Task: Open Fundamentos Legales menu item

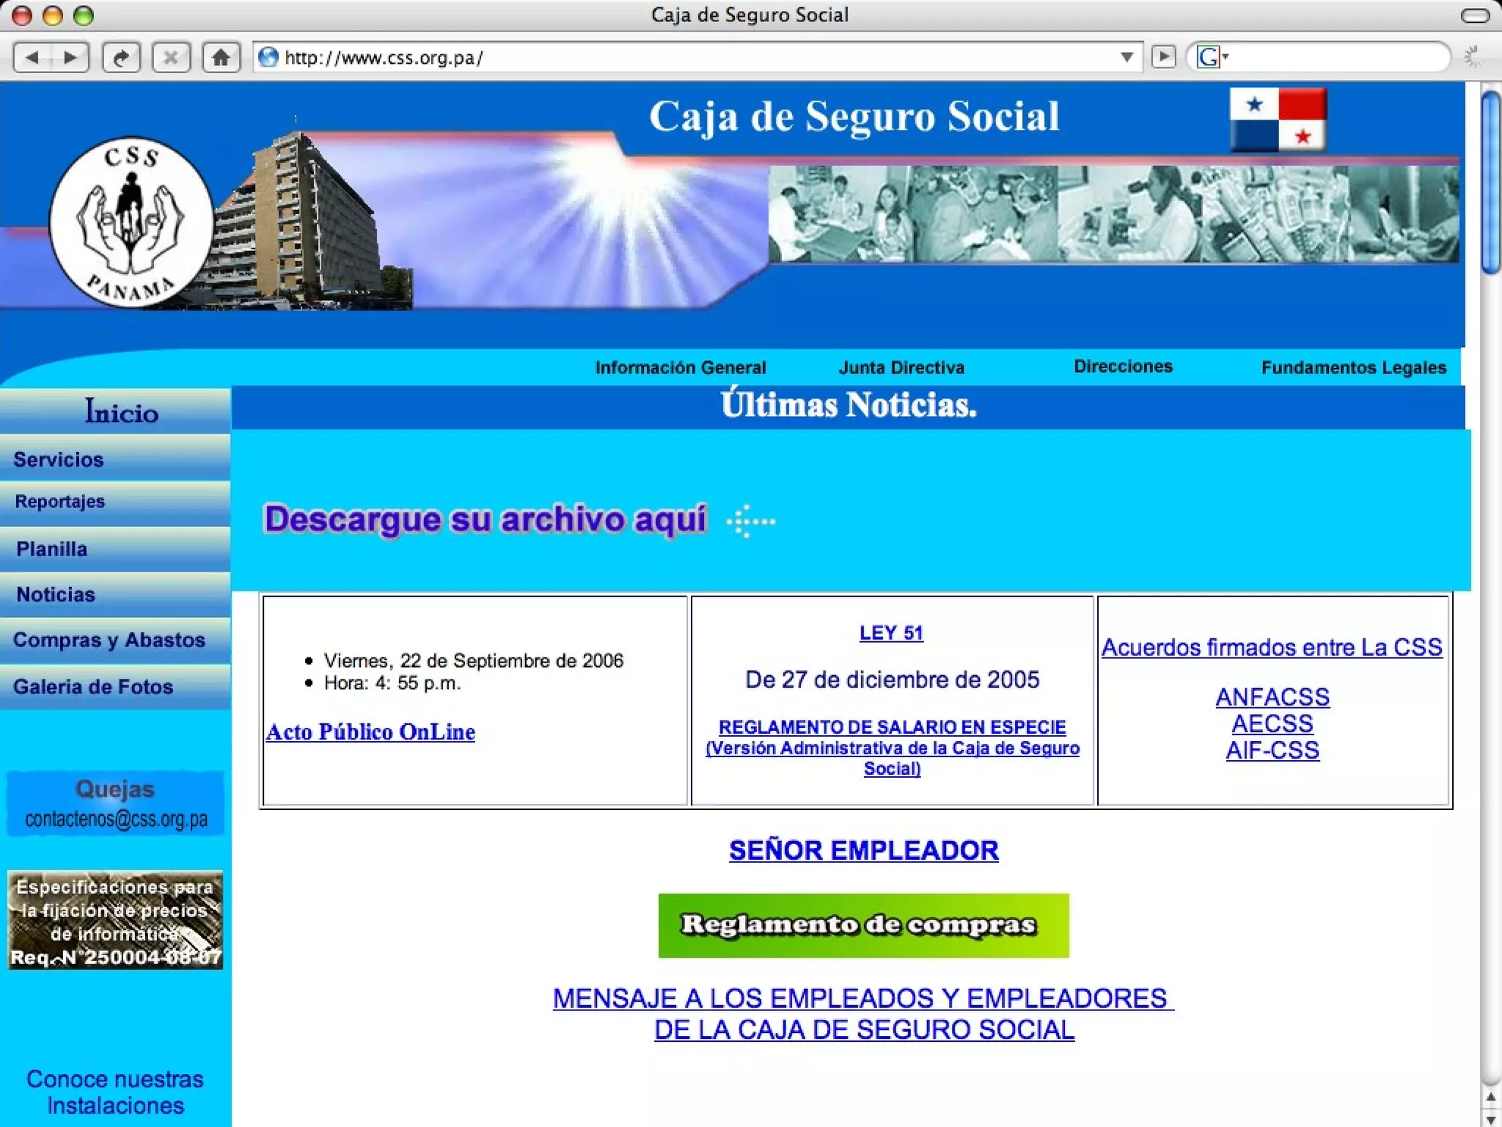Action: point(1354,368)
